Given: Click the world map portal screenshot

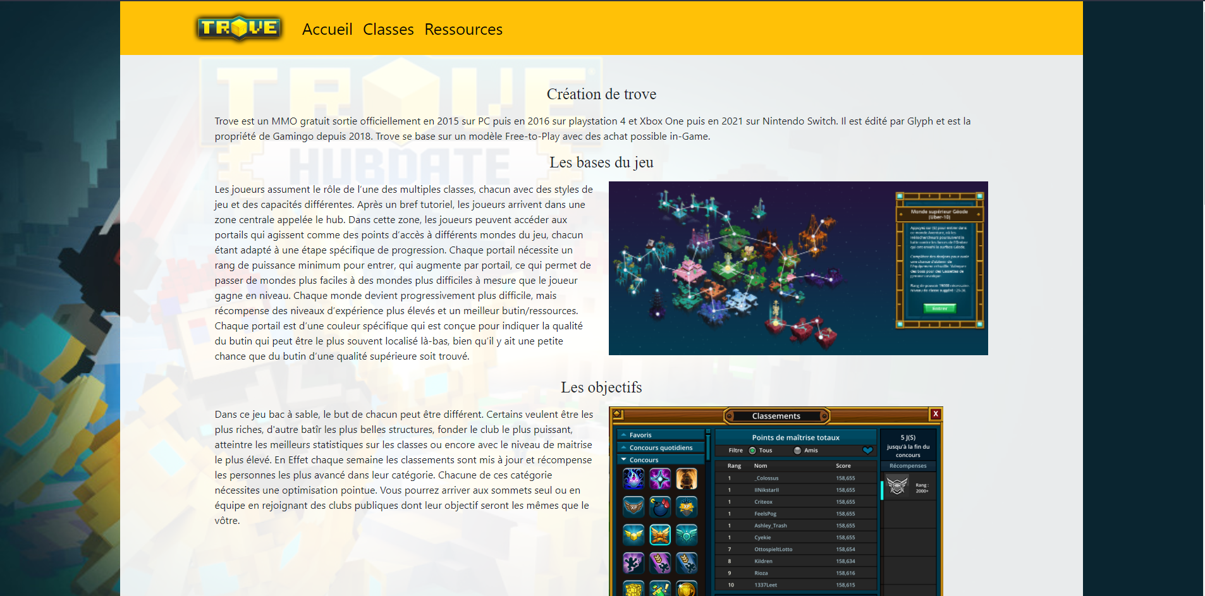Looking at the screenshot, I should pos(798,268).
